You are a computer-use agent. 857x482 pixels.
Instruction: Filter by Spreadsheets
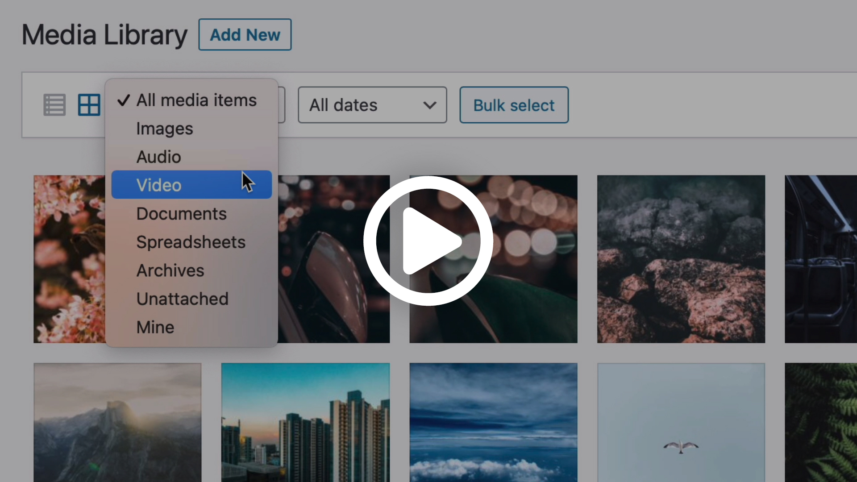coord(191,242)
